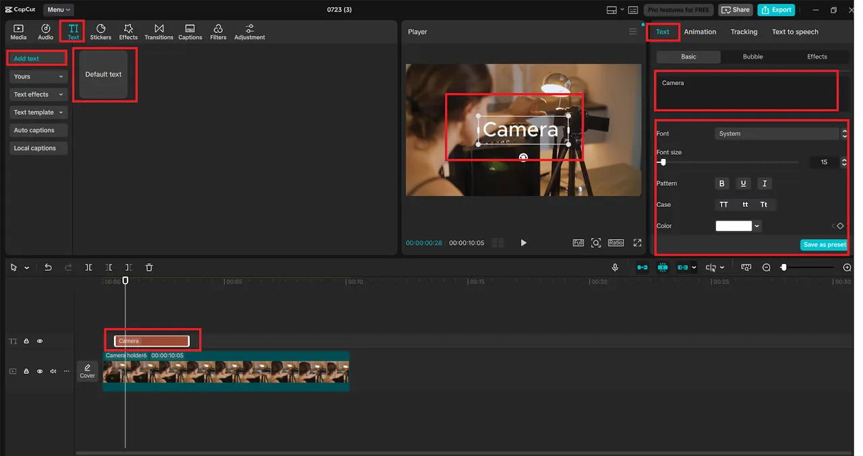863x456 pixels.
Task: Click the timeline zoom slider handle
Action: [783, 267]
